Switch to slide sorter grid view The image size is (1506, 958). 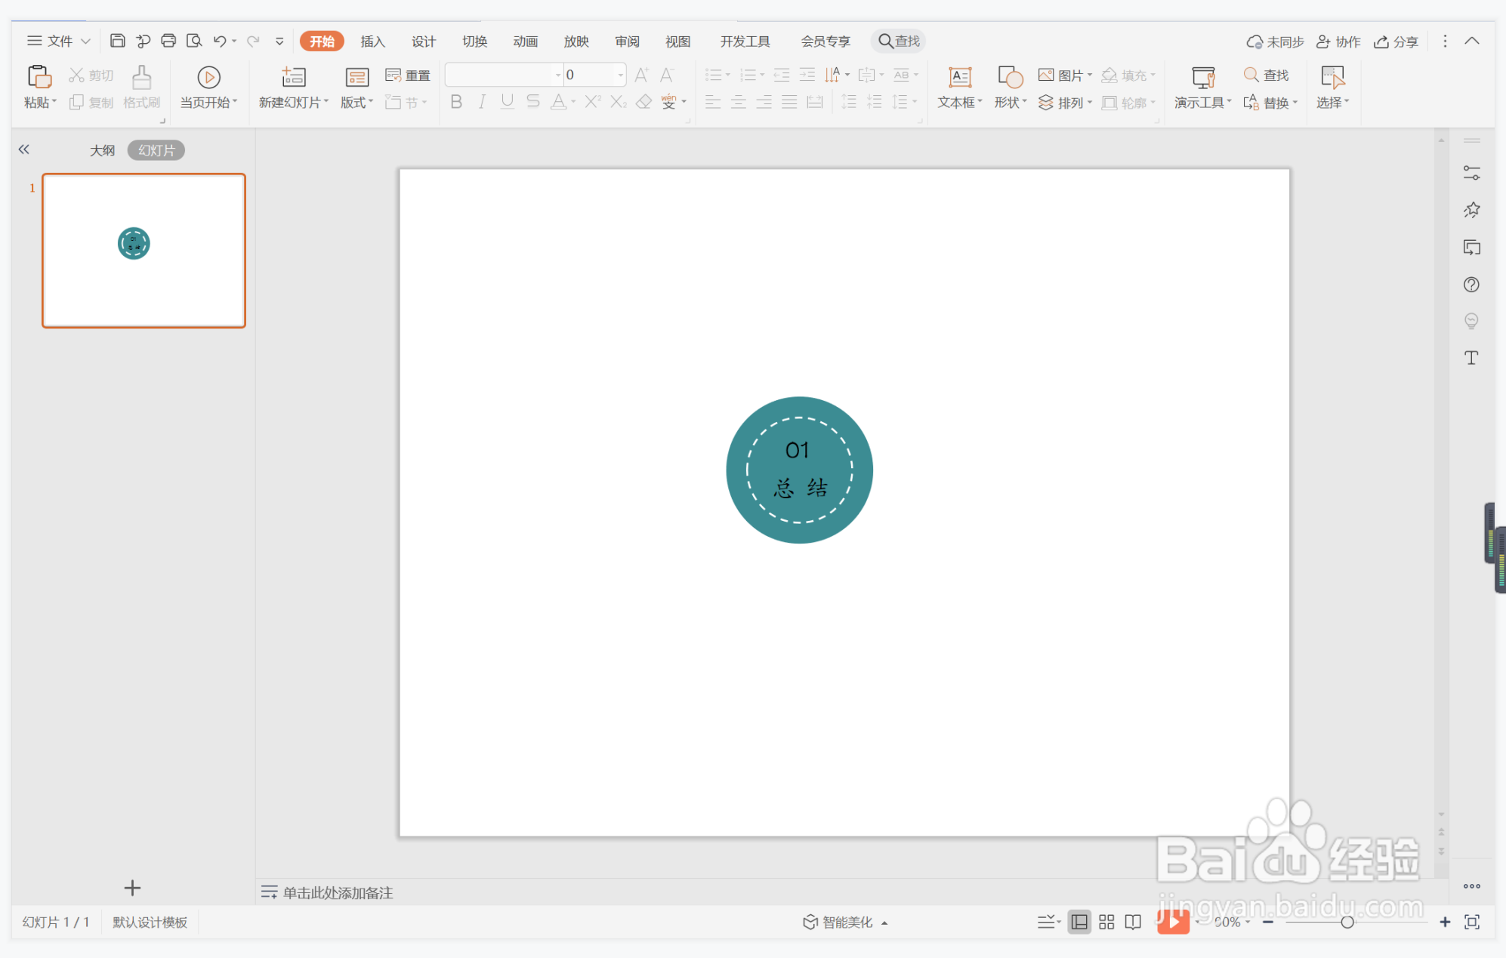pyautogui.click(x=1106, y=922)
